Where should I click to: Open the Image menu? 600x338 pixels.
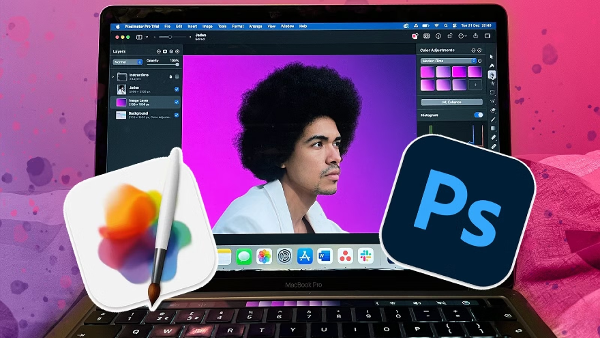207,27
